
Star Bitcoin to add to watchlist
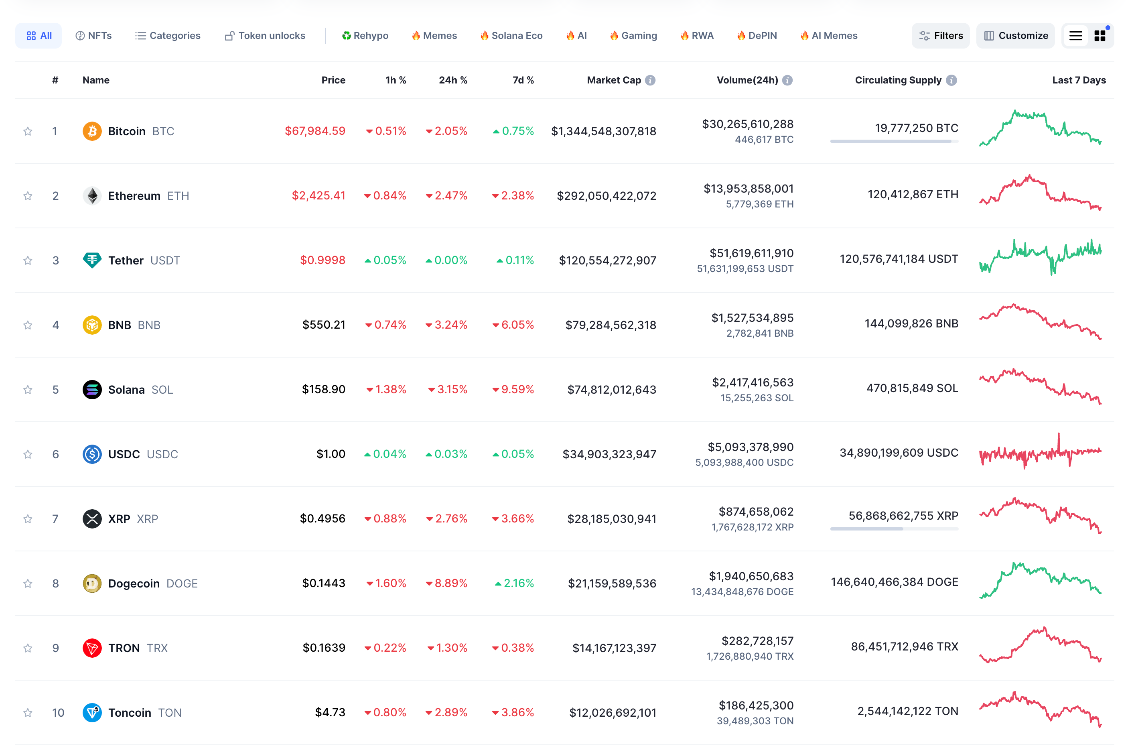(x=28, y=131)
